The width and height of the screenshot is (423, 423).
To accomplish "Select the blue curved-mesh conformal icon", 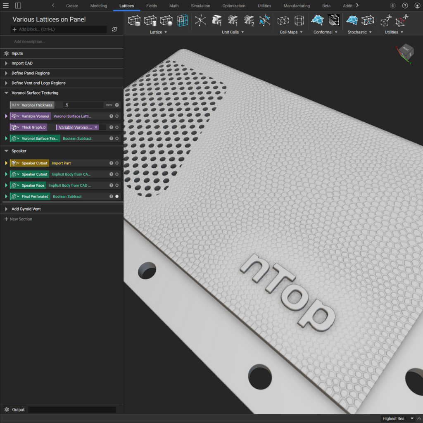I will (x=317, y=20).
